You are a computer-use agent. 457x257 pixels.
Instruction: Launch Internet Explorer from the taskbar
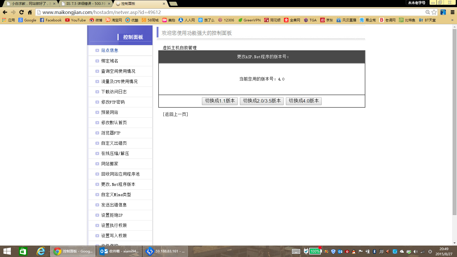[x=41, y=251]
